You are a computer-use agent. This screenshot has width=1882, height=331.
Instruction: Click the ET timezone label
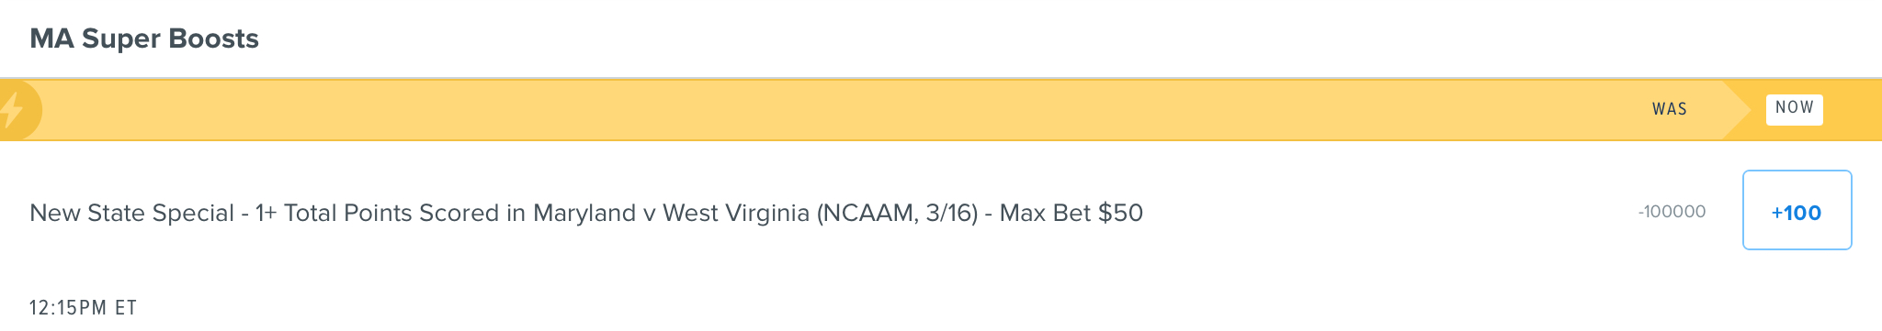(x=126, y=308)
